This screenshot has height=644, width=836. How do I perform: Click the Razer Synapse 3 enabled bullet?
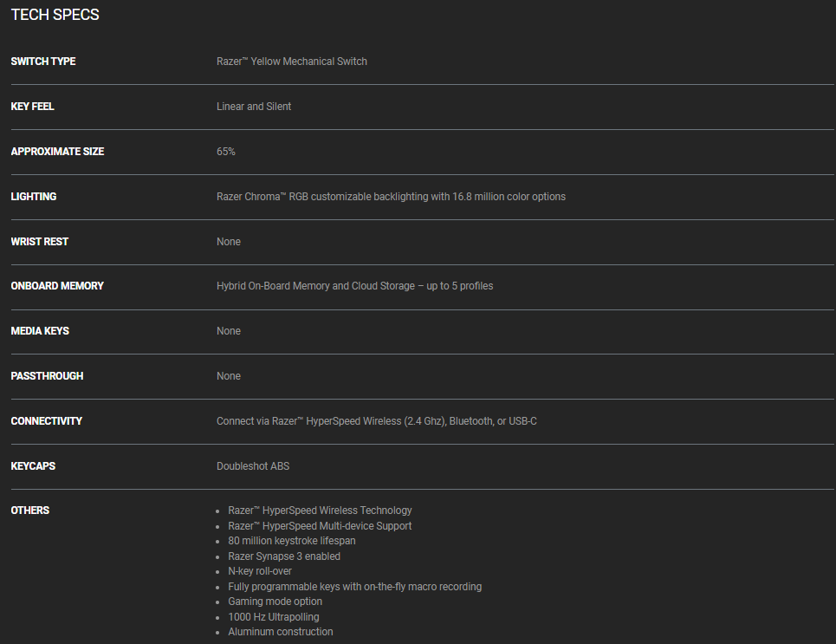[x=284, y=556]
